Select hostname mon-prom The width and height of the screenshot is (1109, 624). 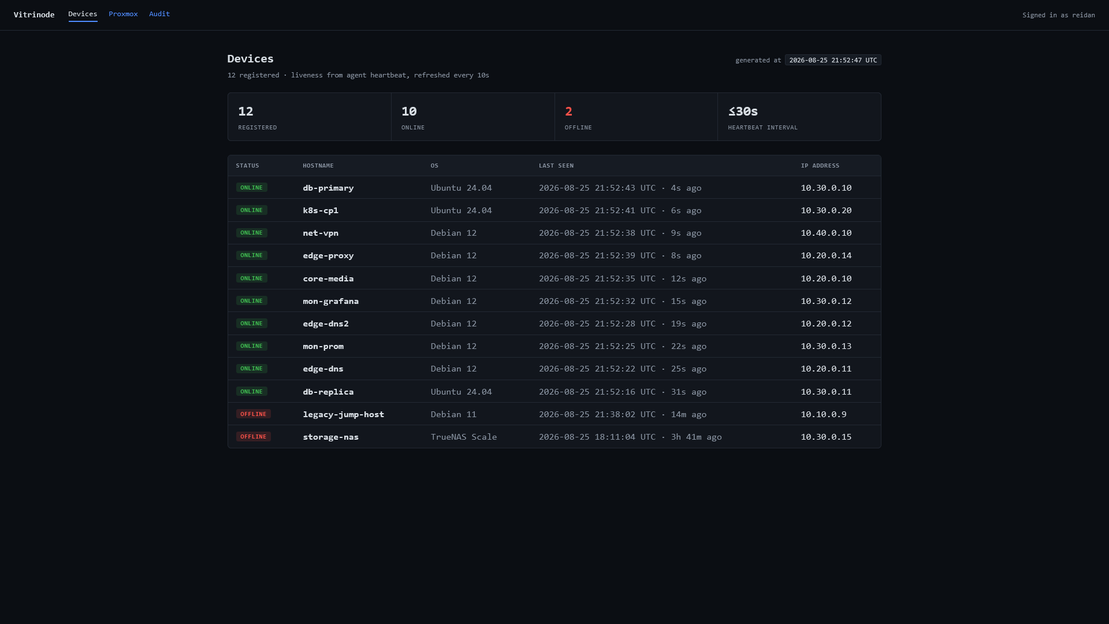pyautogui.click(x=323, y=346)
